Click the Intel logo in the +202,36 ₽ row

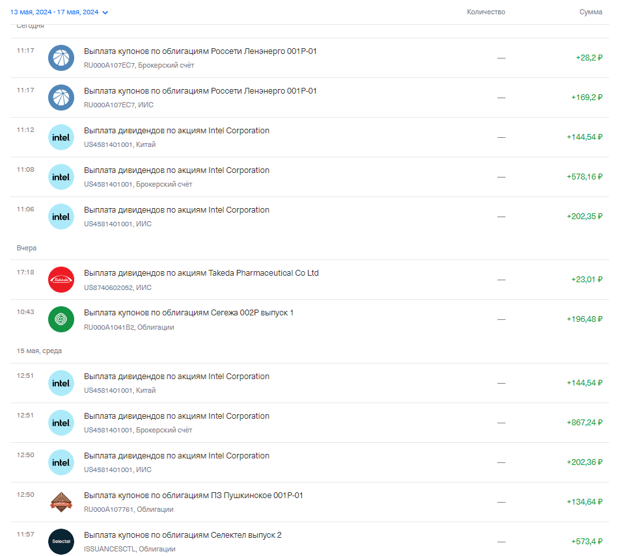61,462
